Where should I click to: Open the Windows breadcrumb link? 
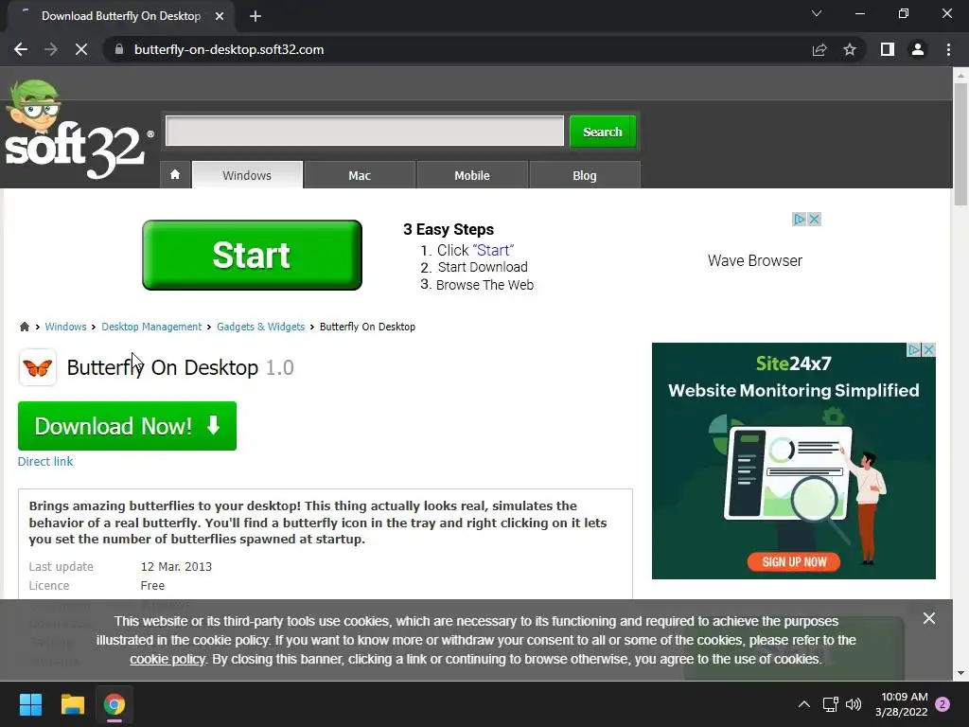65,327
